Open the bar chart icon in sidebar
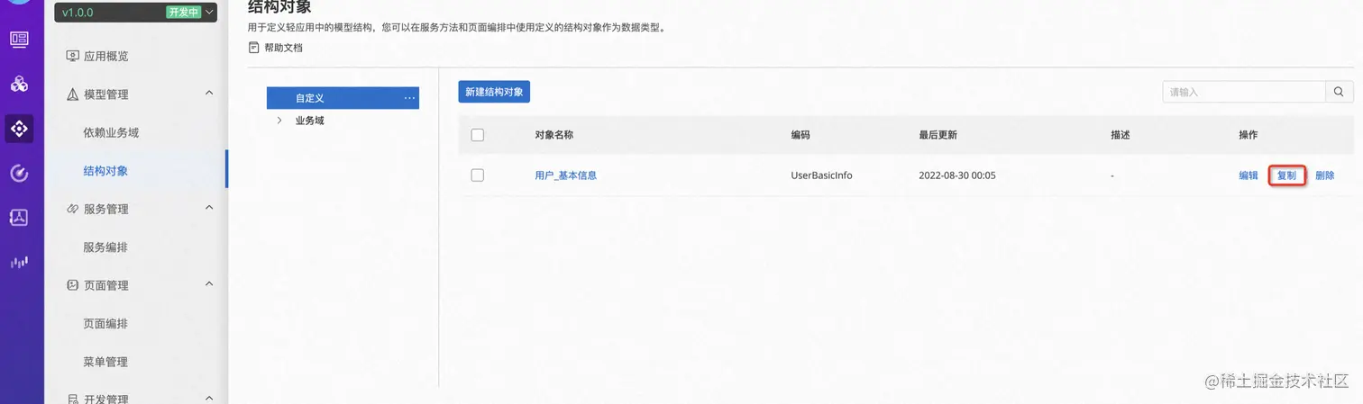1363x404 pixels. click(x=19, y=262)
